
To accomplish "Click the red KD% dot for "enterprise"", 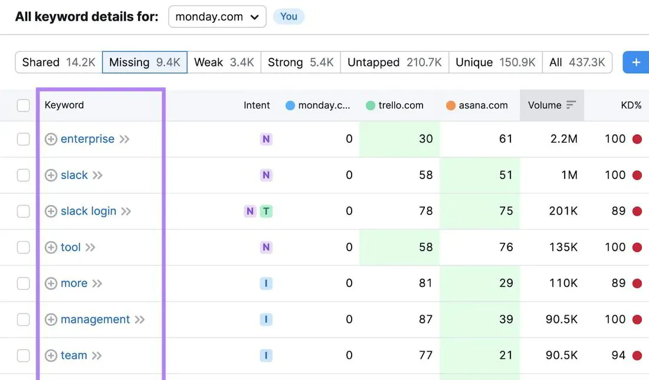I will 636,139.
